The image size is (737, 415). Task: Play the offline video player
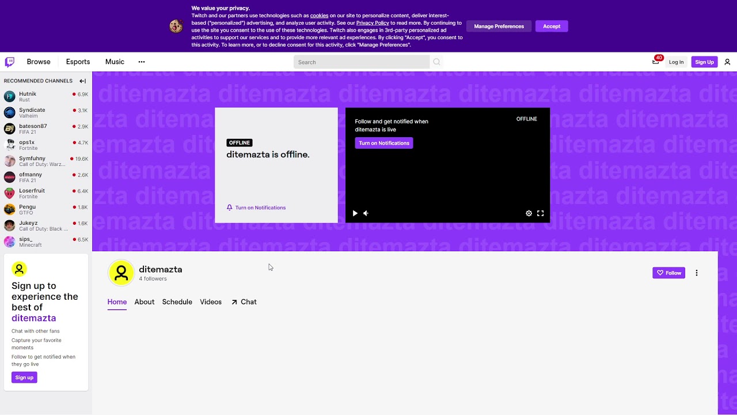click(x=355, y=213)
